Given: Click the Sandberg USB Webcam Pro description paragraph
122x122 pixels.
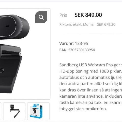Looking at the screenshot, I should tap(91, 87).
